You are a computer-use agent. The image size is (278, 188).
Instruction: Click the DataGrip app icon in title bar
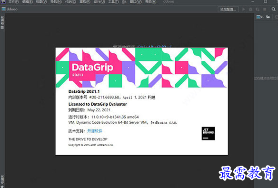tap(3, 1)
